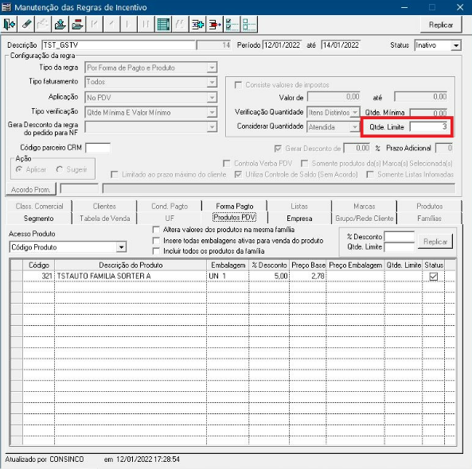Click the window title bar application icon
This screenshot has height=469, width=472.
pos(6,7)
